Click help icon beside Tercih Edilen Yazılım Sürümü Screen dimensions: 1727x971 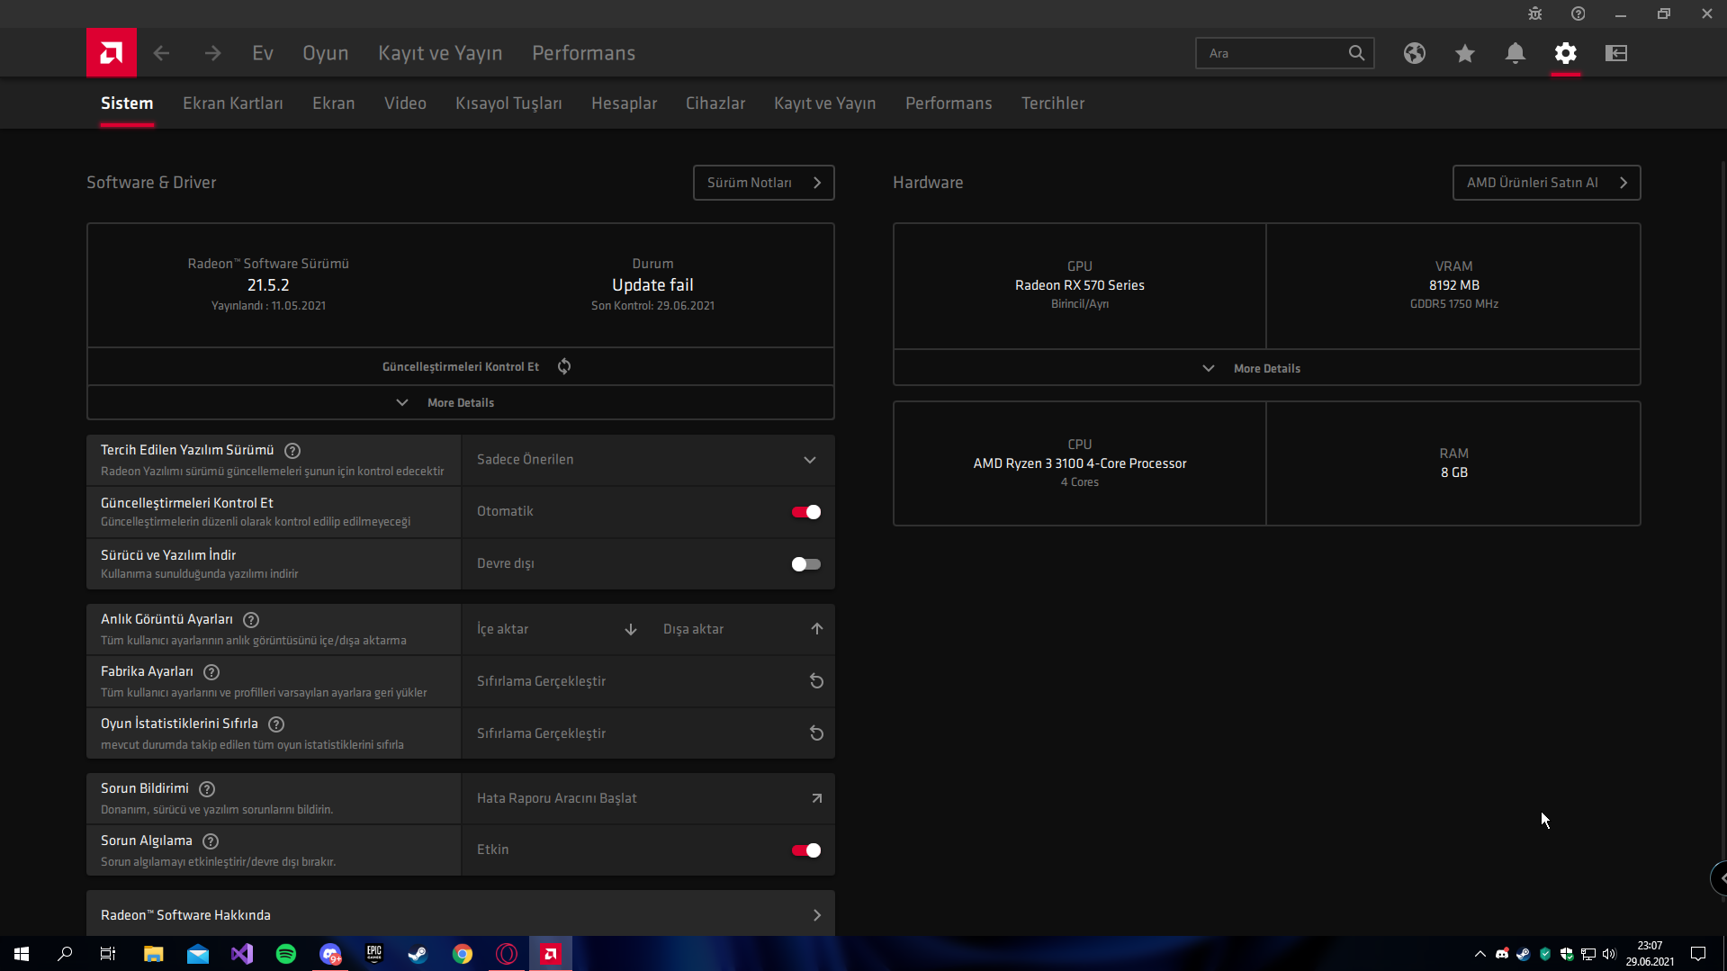[292, 451]
